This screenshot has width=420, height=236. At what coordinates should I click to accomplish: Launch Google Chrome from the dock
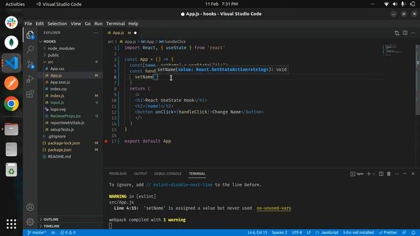point(11,104)
